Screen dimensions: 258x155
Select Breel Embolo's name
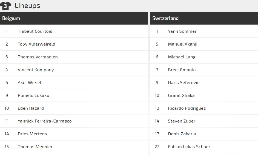click(x=182, y=70)
